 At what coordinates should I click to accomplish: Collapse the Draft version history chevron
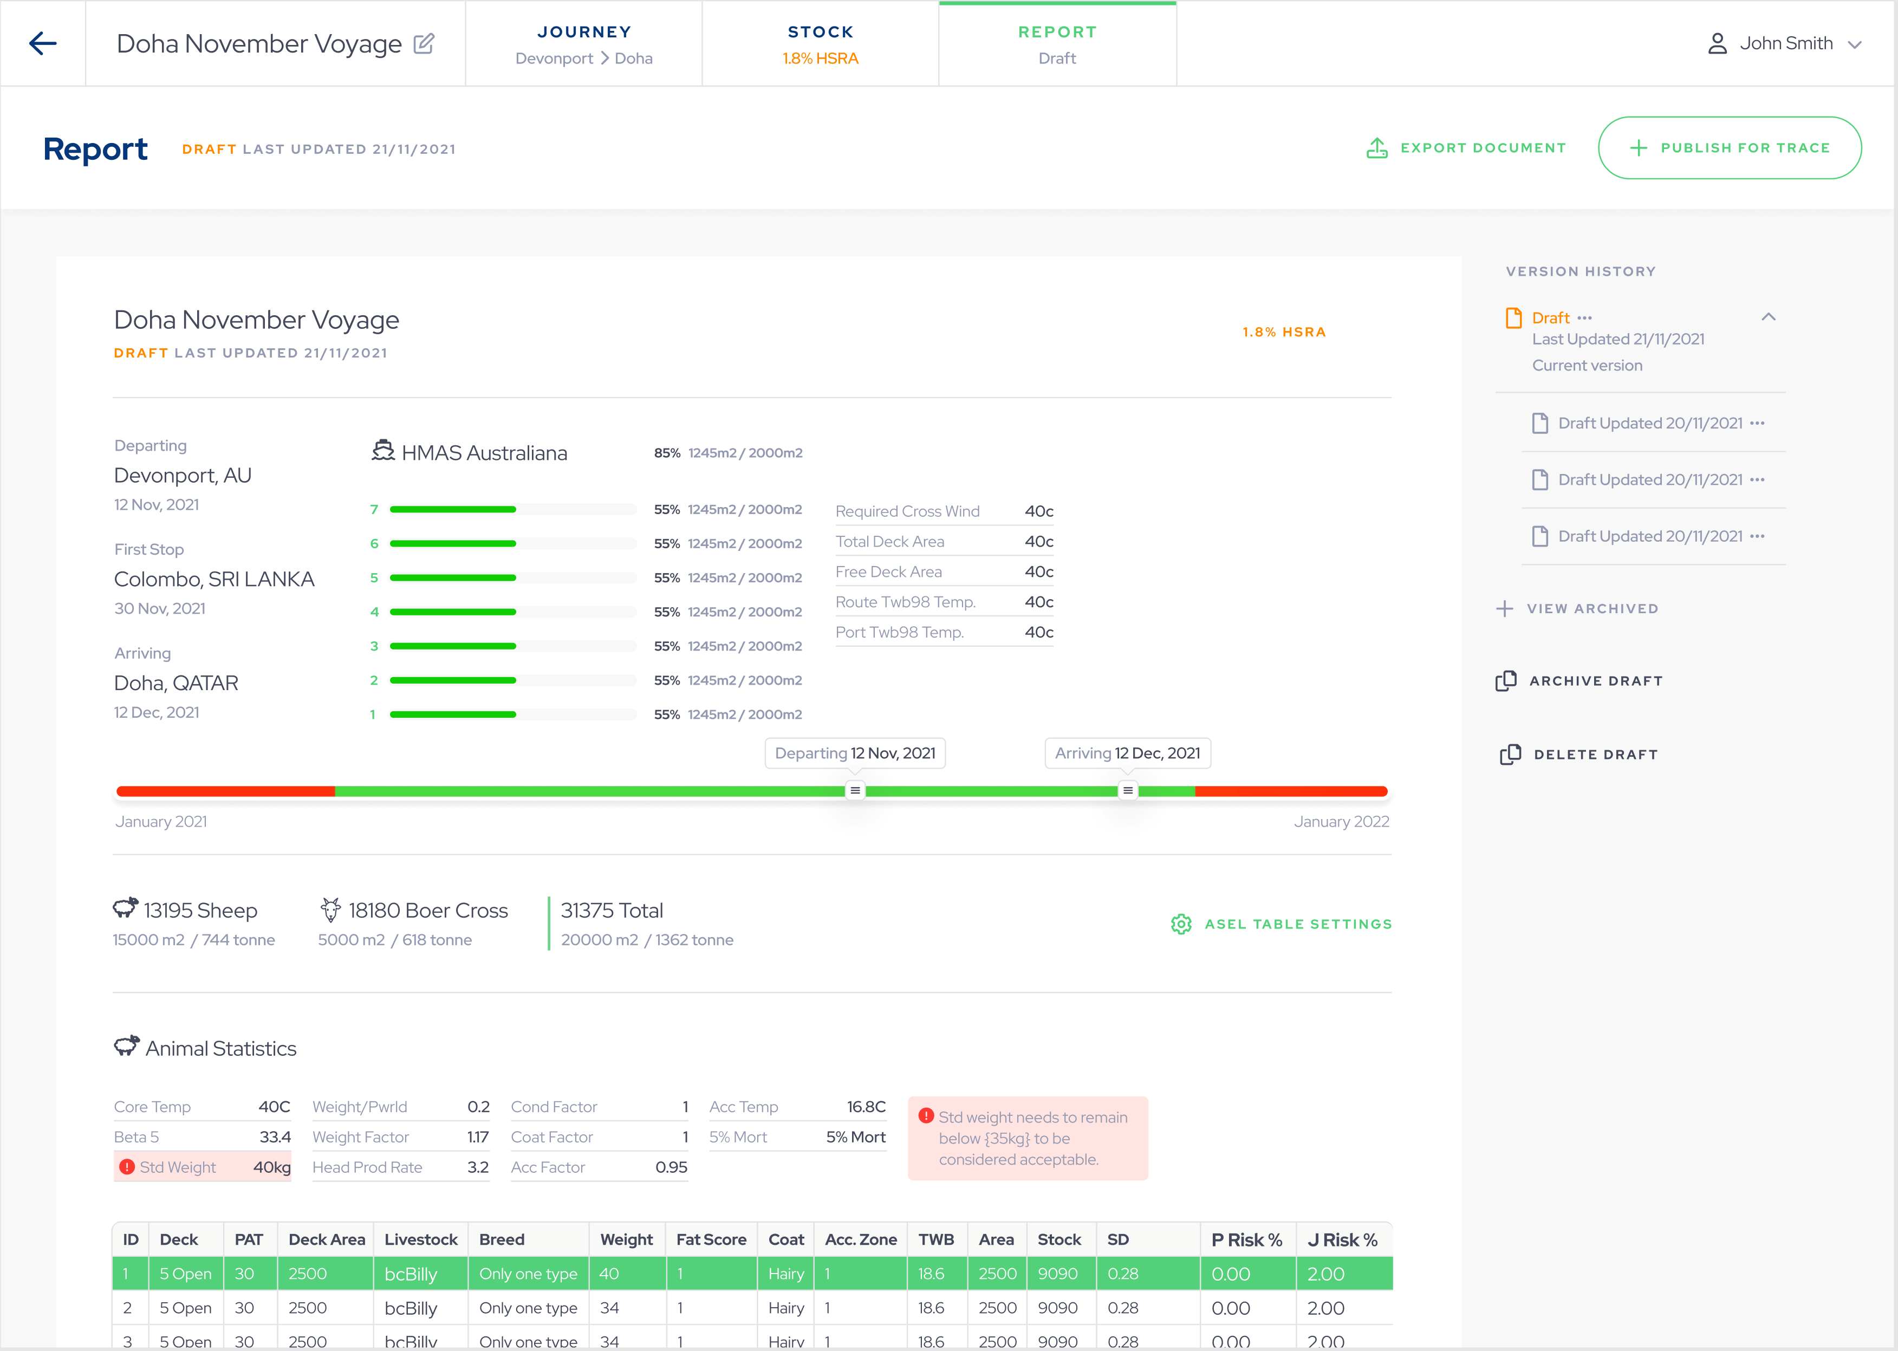click(x=1768, y=317)
